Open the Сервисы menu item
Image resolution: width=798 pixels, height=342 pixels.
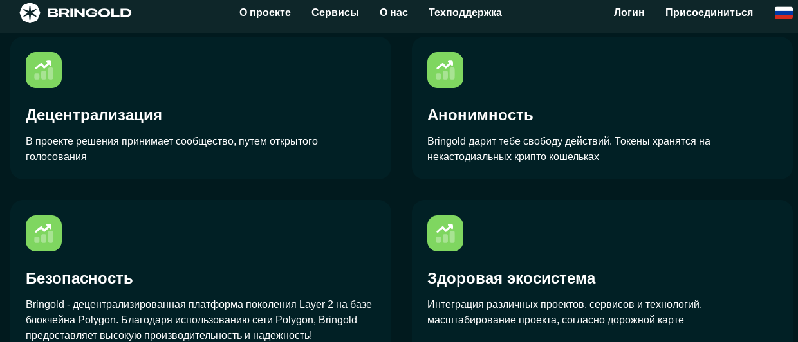click(335, 12)
